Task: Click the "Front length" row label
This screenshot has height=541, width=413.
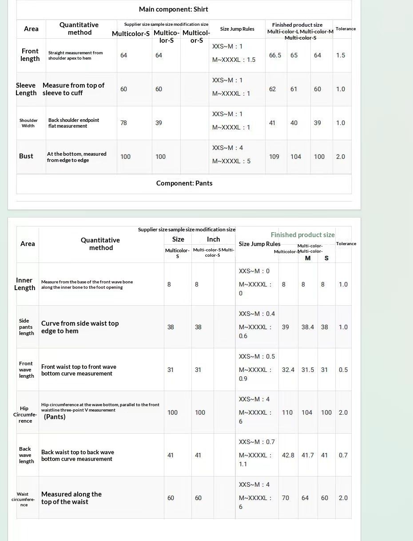Action: [x=30, y=55]
